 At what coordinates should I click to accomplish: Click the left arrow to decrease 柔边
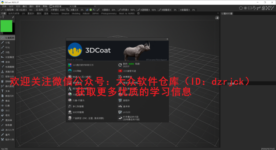coord(72,10)
